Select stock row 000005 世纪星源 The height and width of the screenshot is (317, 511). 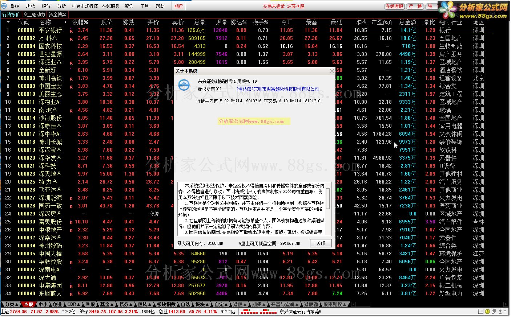(x=246, y=54)
